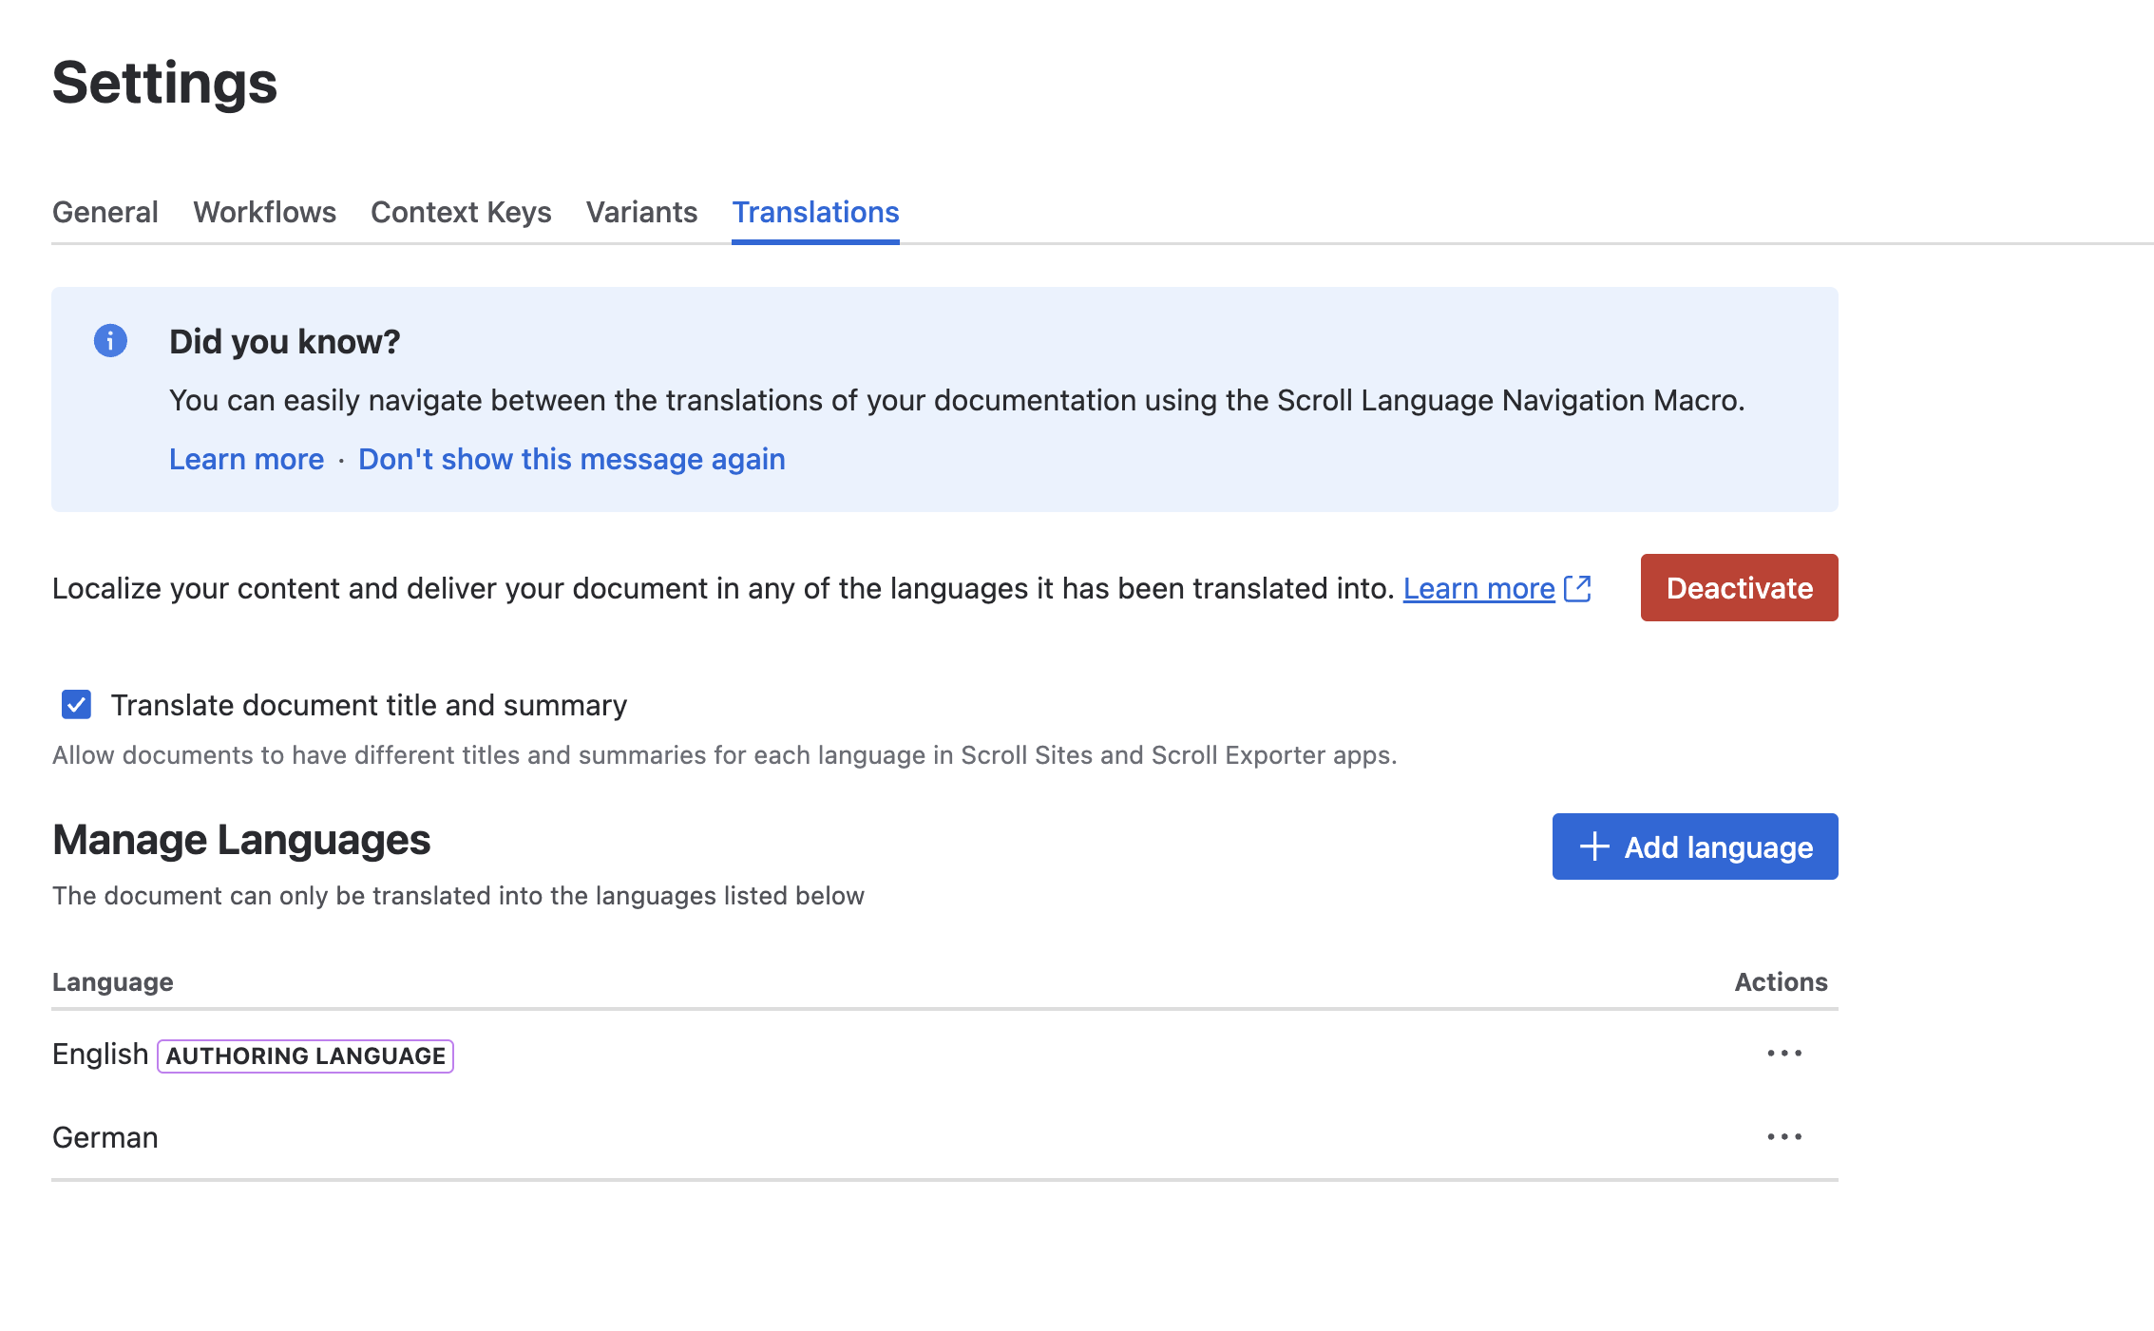
Task: Select the Translations tab
Action: click(814, 212)
